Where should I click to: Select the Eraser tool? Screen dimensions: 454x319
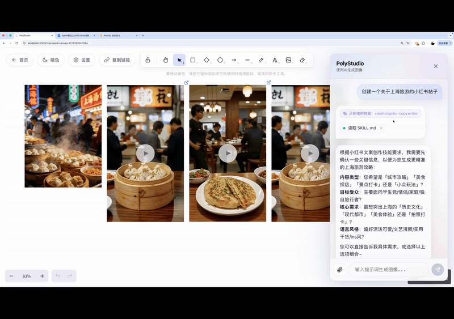point(302,60)
